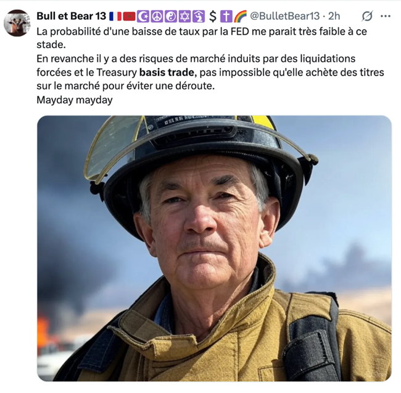Click the French flag emoji in the name

115,17
